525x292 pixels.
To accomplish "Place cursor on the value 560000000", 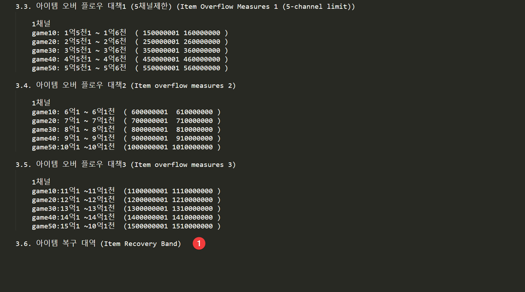I will click(202, 68).
